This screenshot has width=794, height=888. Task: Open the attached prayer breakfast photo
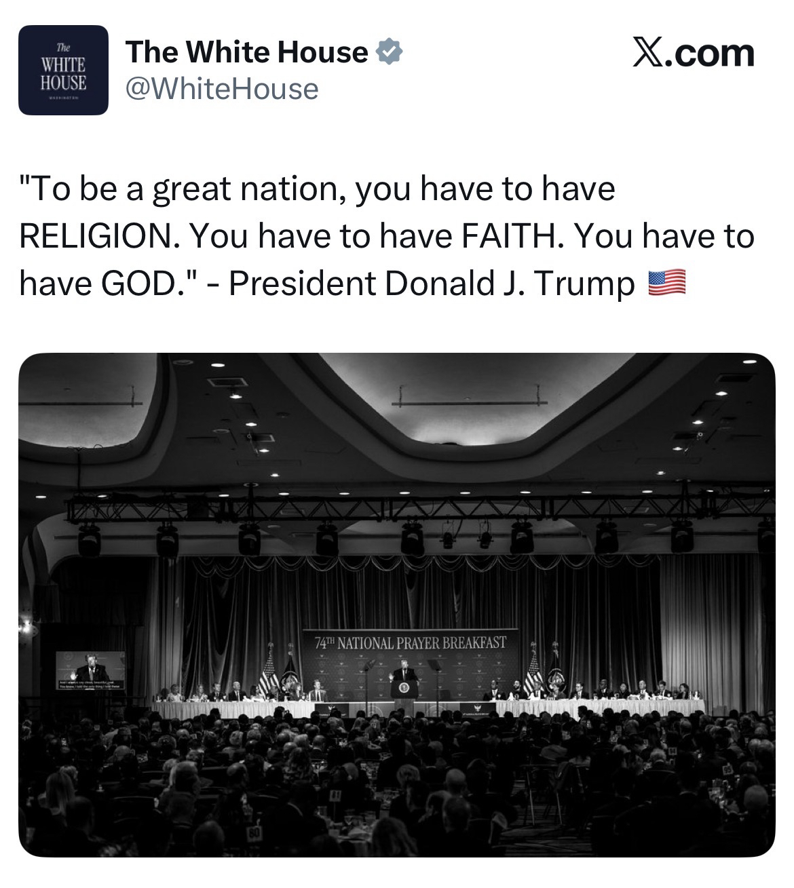397,604
